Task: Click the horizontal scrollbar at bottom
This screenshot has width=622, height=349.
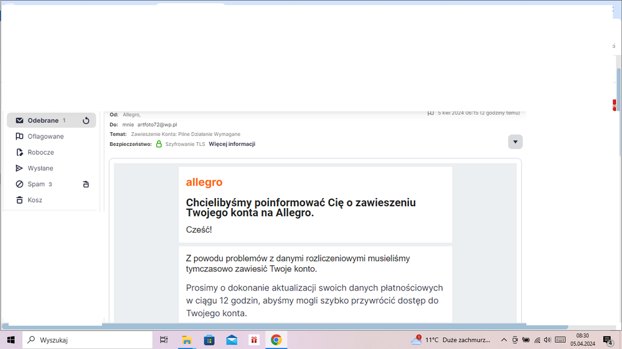Action: pos(285,327)
